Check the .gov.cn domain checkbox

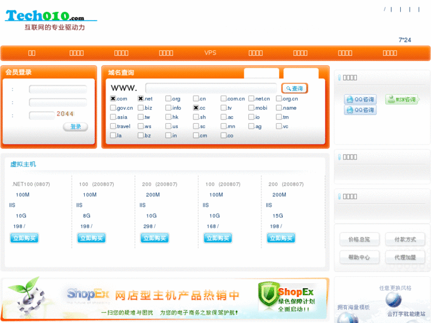(x=113, y=108)
